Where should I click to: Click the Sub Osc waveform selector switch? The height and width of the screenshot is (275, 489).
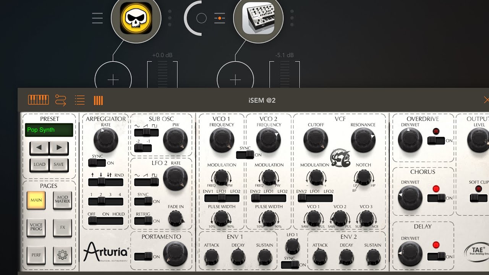pyautogui.click(x=146, y=133)
